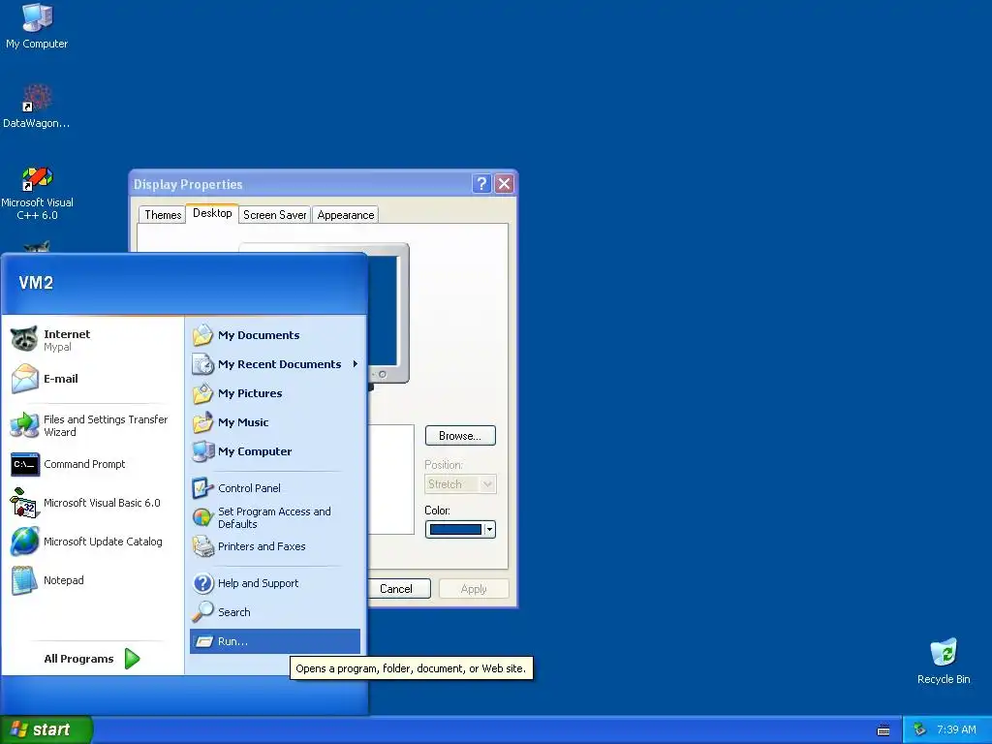The width and height of the screenshot is (992, 744).
Task: Click the Start button
Action: point(46,729)
